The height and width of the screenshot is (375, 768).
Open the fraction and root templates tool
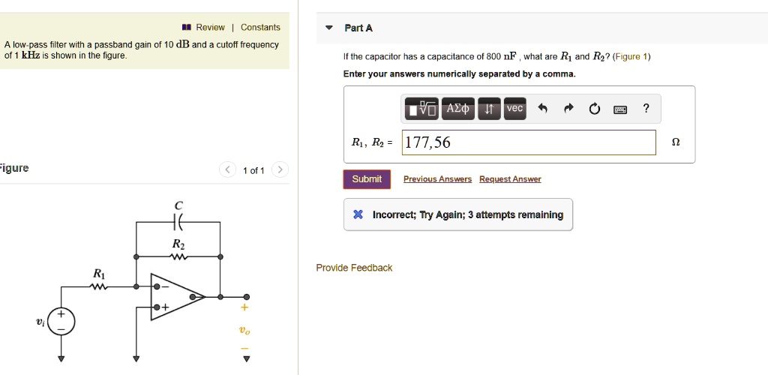[422, 108]
